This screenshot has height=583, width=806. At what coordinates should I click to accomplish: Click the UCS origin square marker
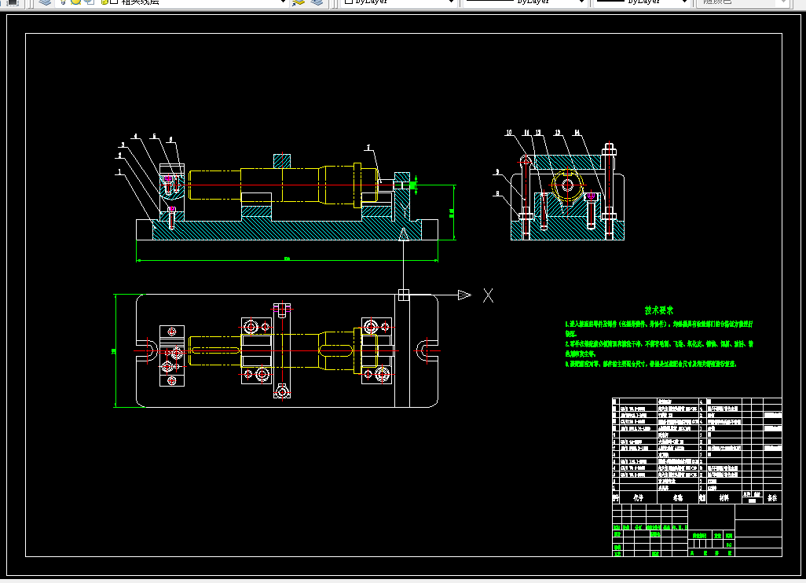click(x=404, y=295)
